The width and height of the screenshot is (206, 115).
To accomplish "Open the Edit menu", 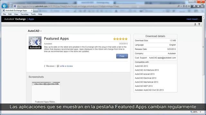I will [x=10, y=14].
